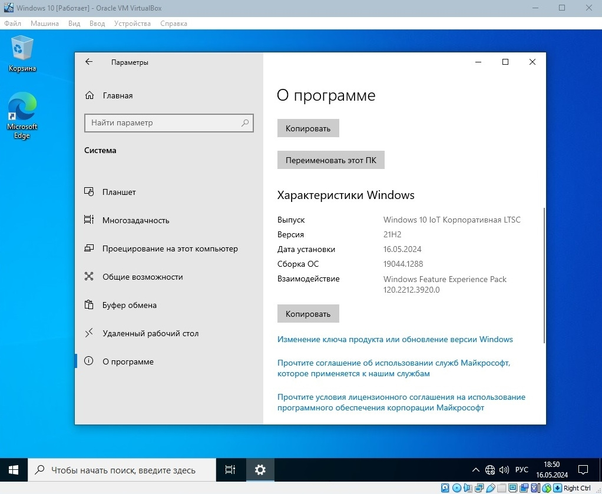
Task: Click VirtualBox USB devices indicator
Action: [491, 488]
